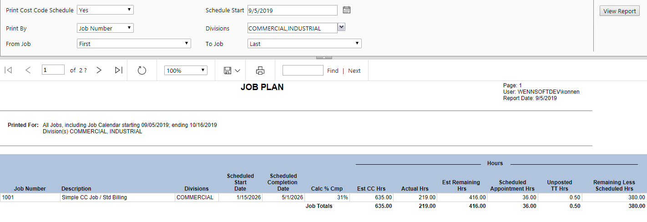Open the To Job dropdown

coord(304,44)
